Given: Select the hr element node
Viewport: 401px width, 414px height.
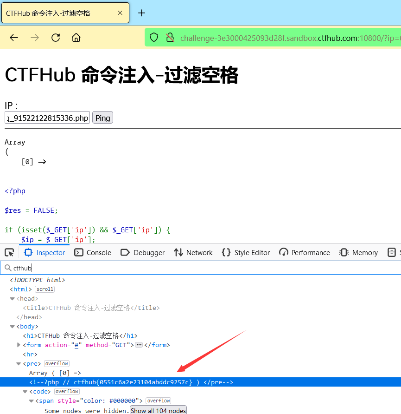Looking at the screenshot, I should click(30, 355).
